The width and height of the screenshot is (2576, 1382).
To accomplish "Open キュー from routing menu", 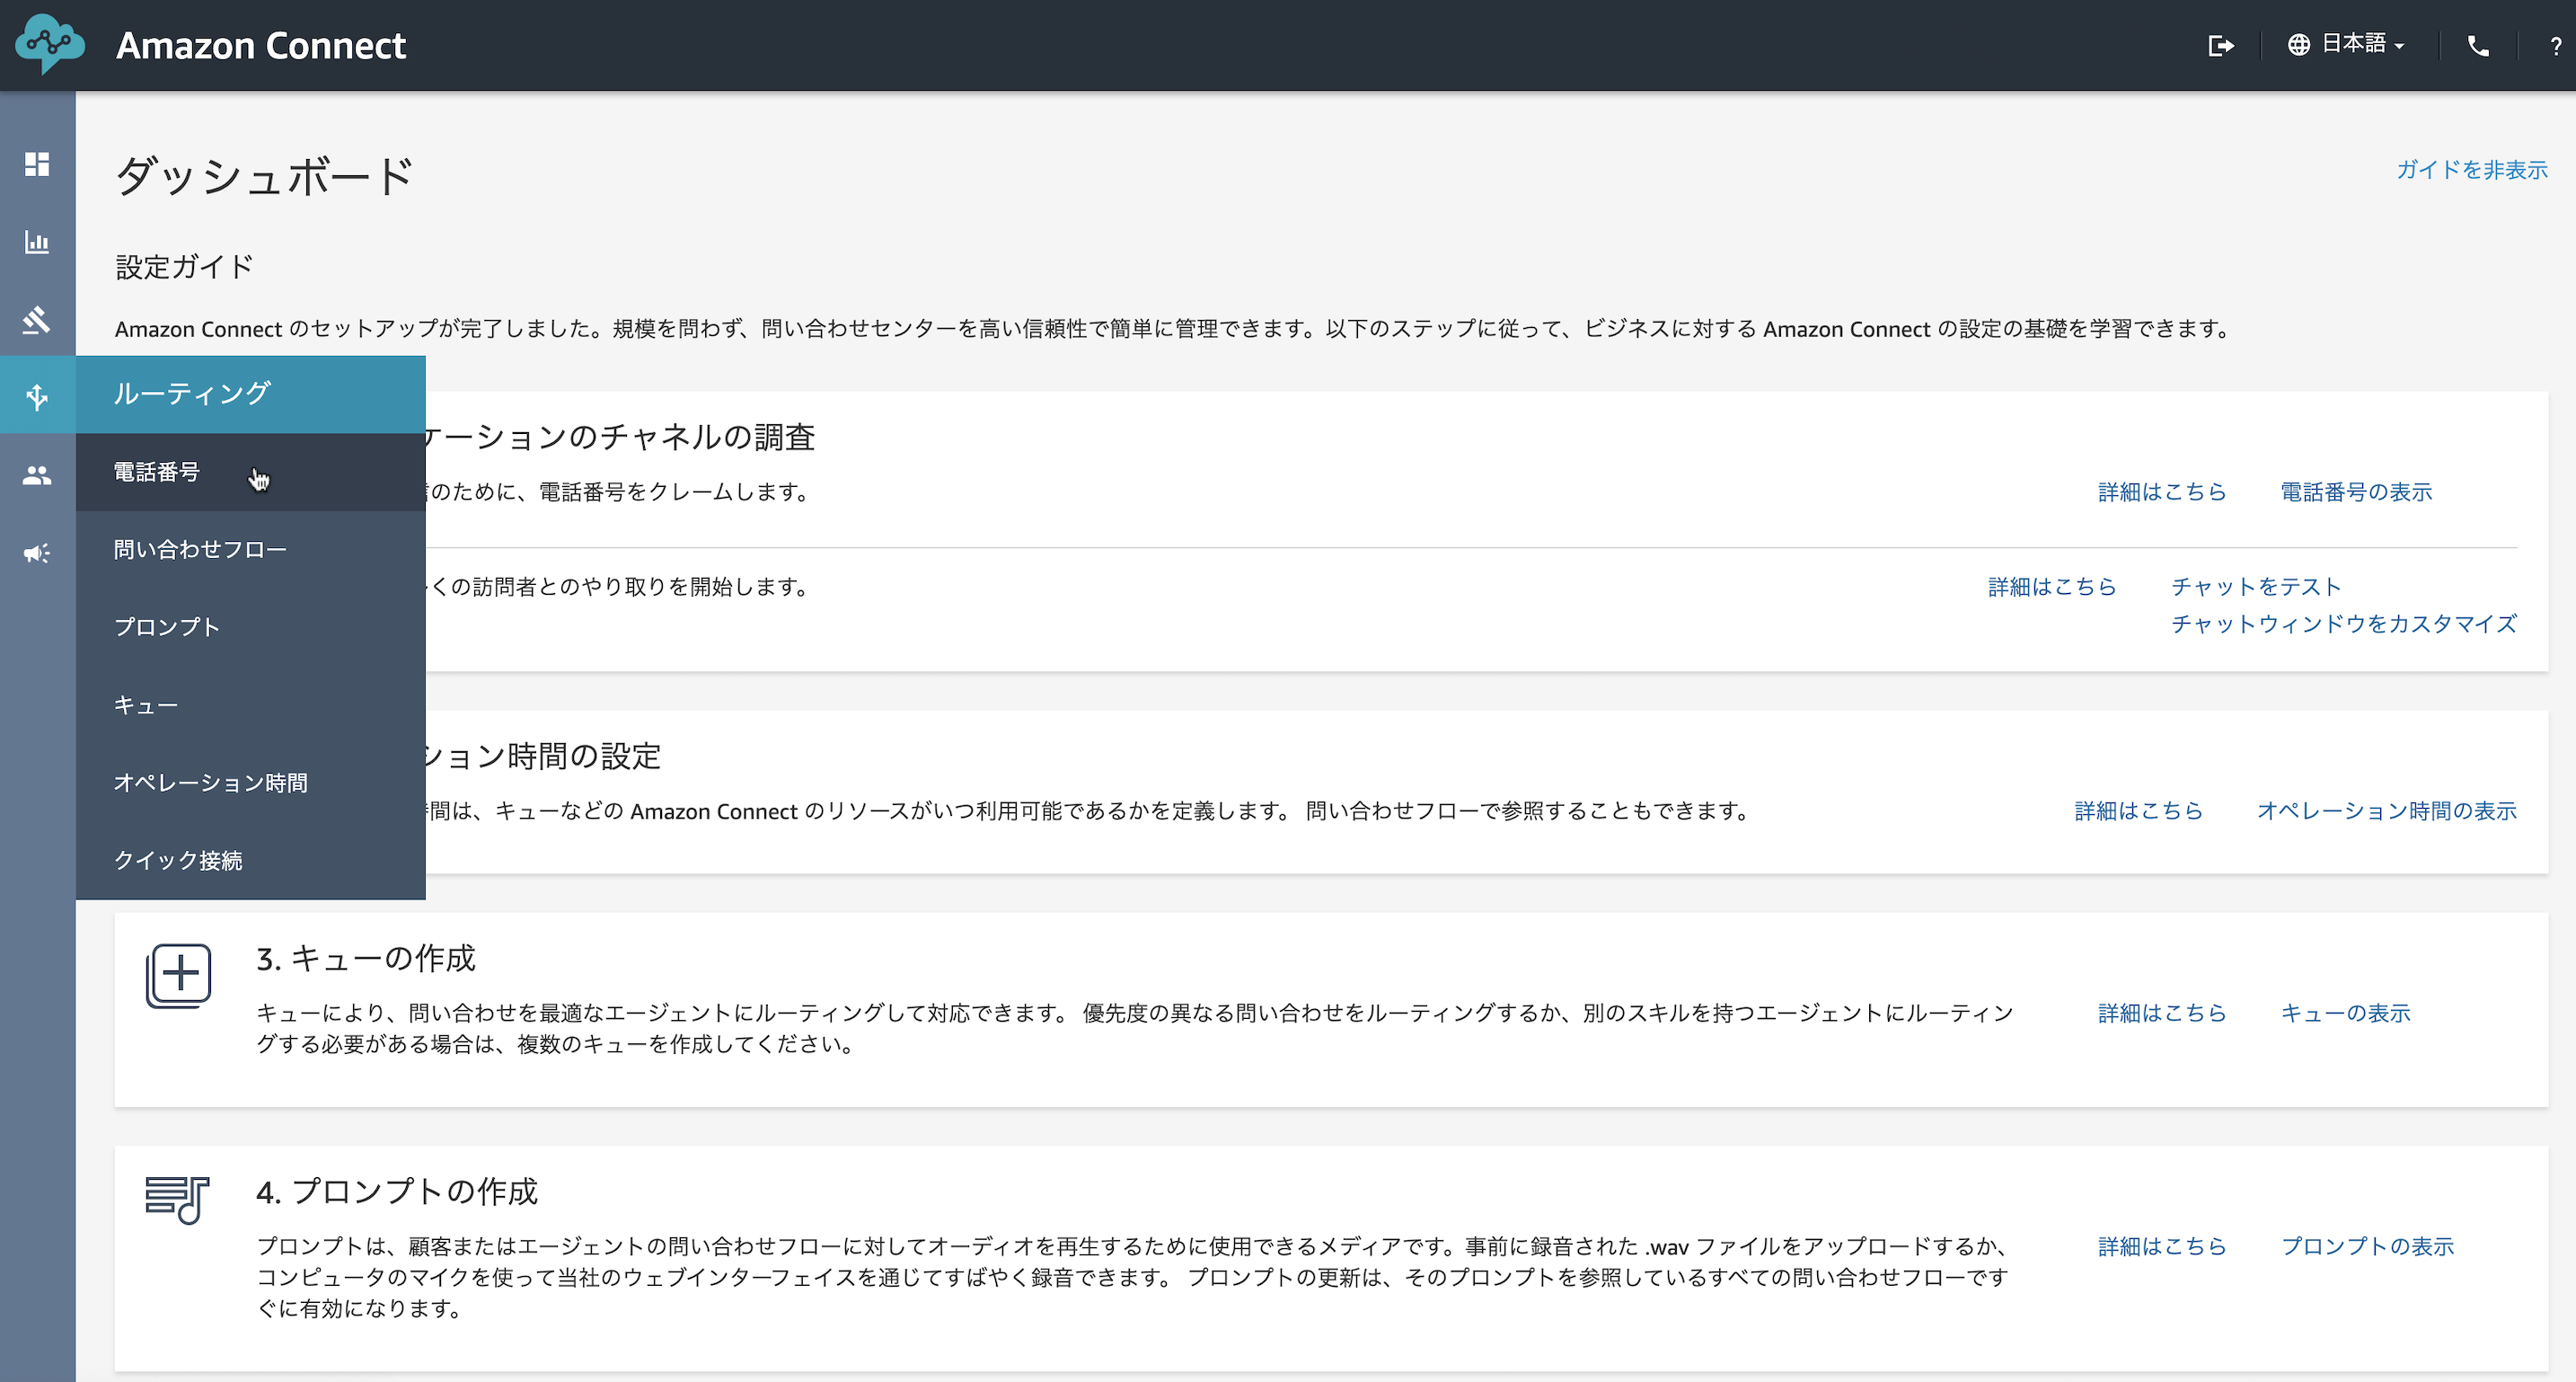I will [x=146, y=705].
